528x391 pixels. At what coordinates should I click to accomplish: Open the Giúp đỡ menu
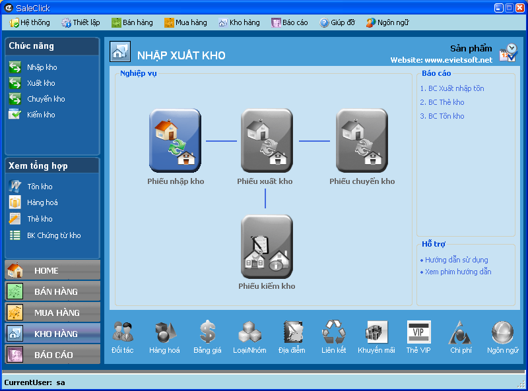tap(337, 22)
